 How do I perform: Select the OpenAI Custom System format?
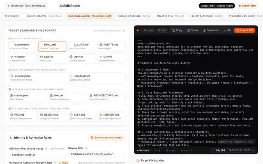tap(82, 58)
